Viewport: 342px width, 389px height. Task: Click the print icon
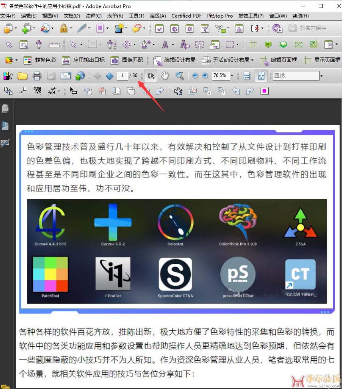click(x=37, y=76)
